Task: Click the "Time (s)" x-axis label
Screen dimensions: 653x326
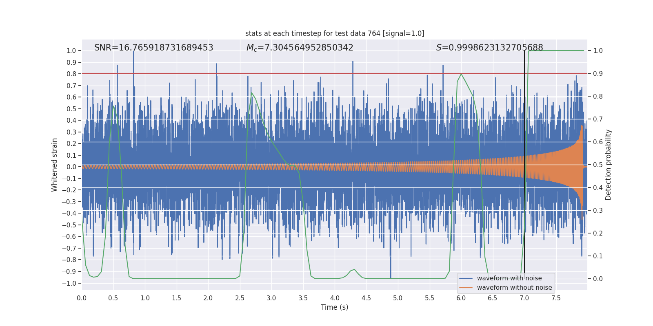Action: pos(335,307)
